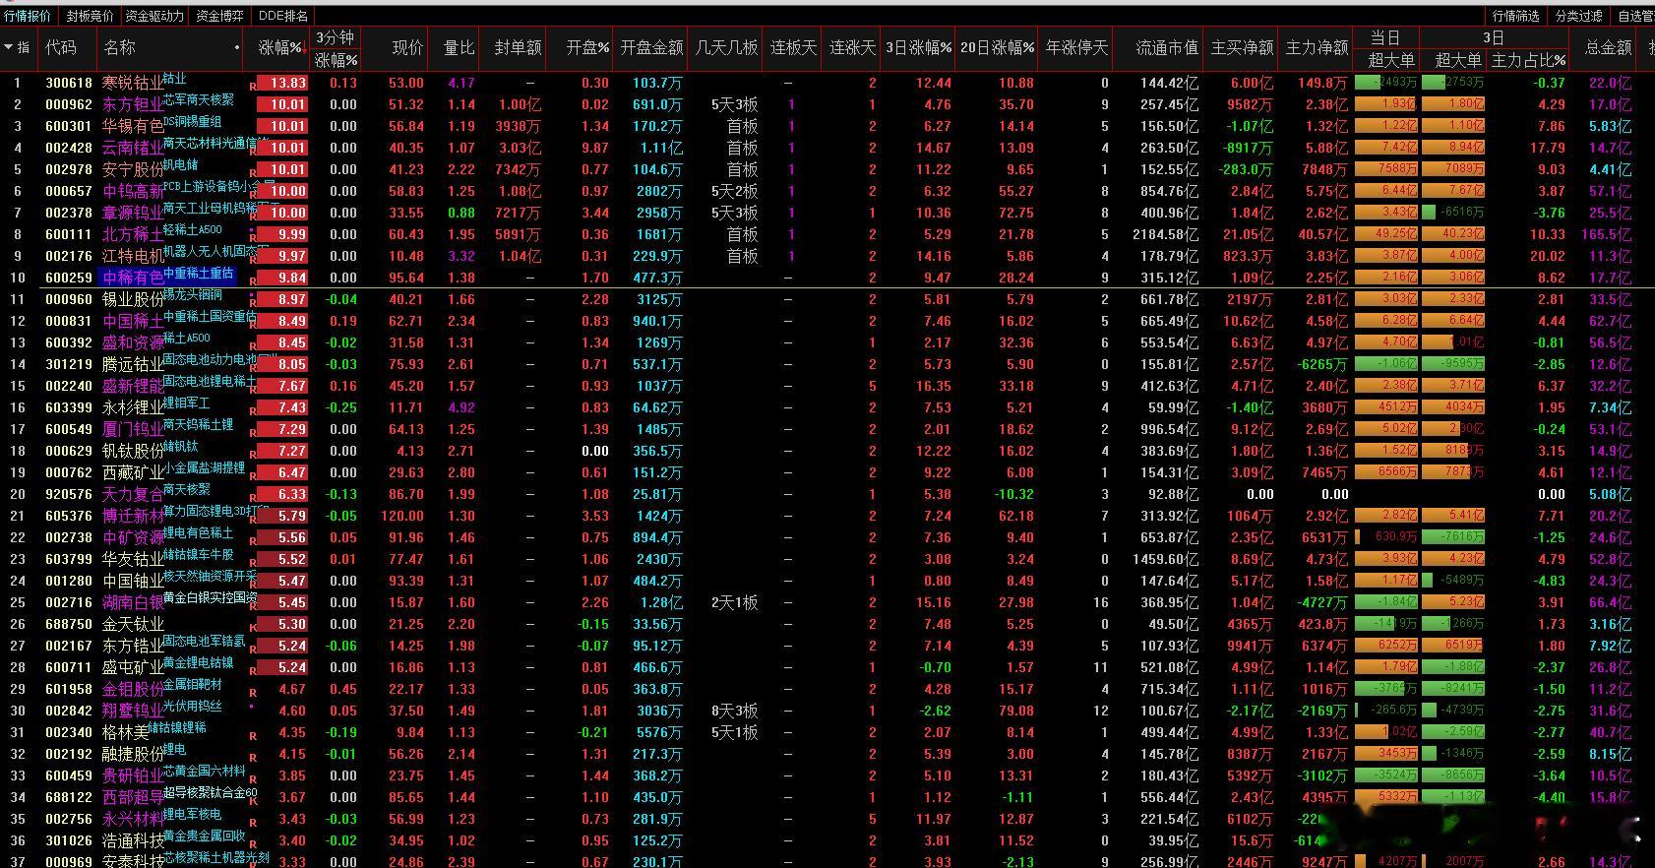Click 寒锐钴业 涨幅 value 13.83
The image size is (1655, 868).
click(x=282, y=84)
